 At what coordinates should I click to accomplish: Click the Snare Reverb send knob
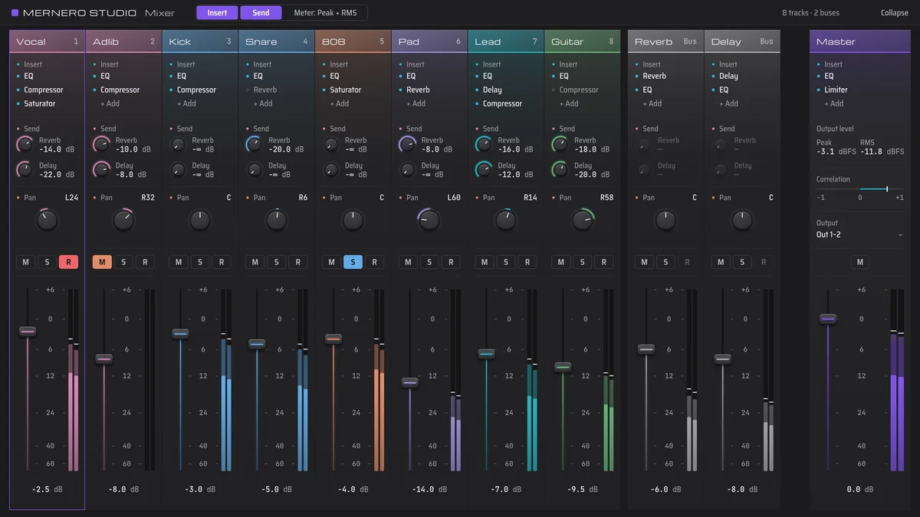coord(254,144)
